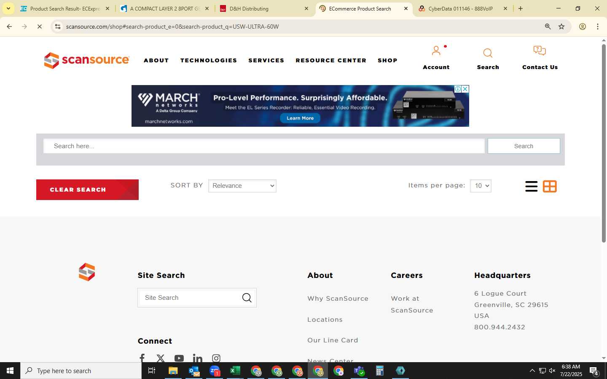Go back in browser history
The width and height of the screenshot is (607, 379).
tap(9, 27)
